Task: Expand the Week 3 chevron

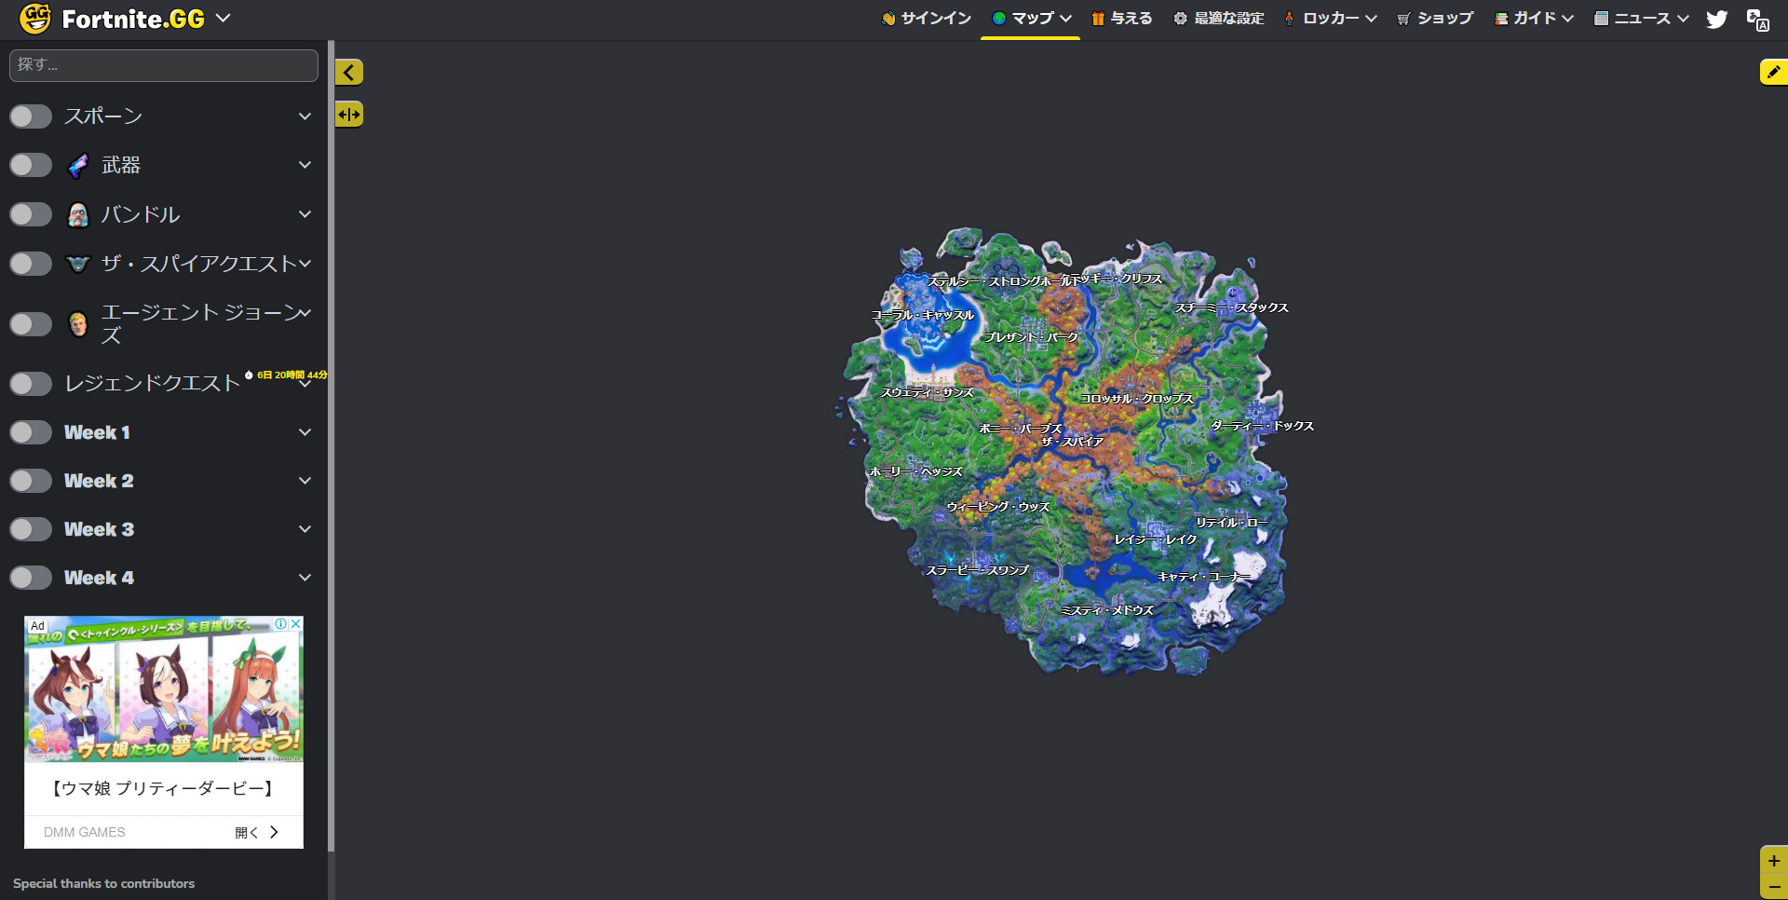Action: pyautogui.click(x=305, y=529)
